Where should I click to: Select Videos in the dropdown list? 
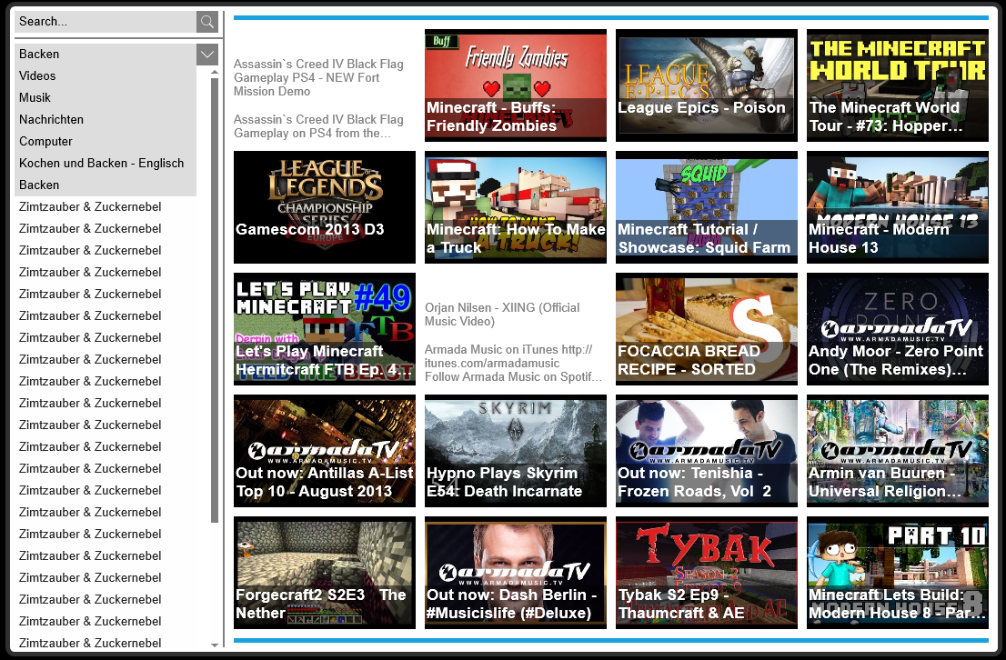[x=106, y=75]
